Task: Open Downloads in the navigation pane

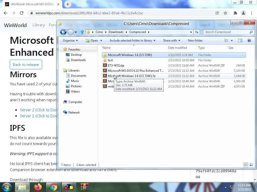Action: click(78, 60)
